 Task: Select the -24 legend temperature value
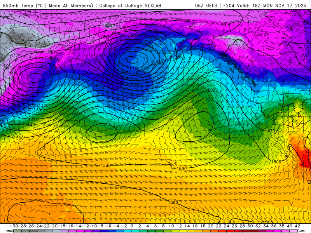coord(37,226)
